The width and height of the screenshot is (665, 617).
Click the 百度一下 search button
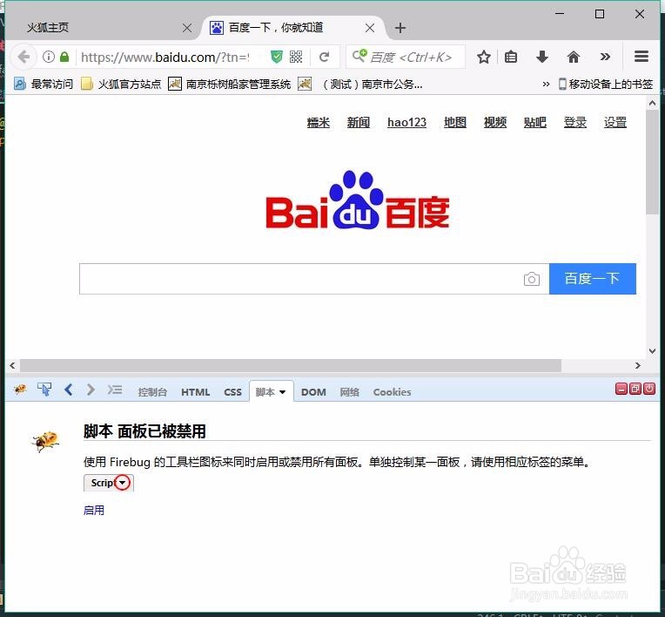593,279
